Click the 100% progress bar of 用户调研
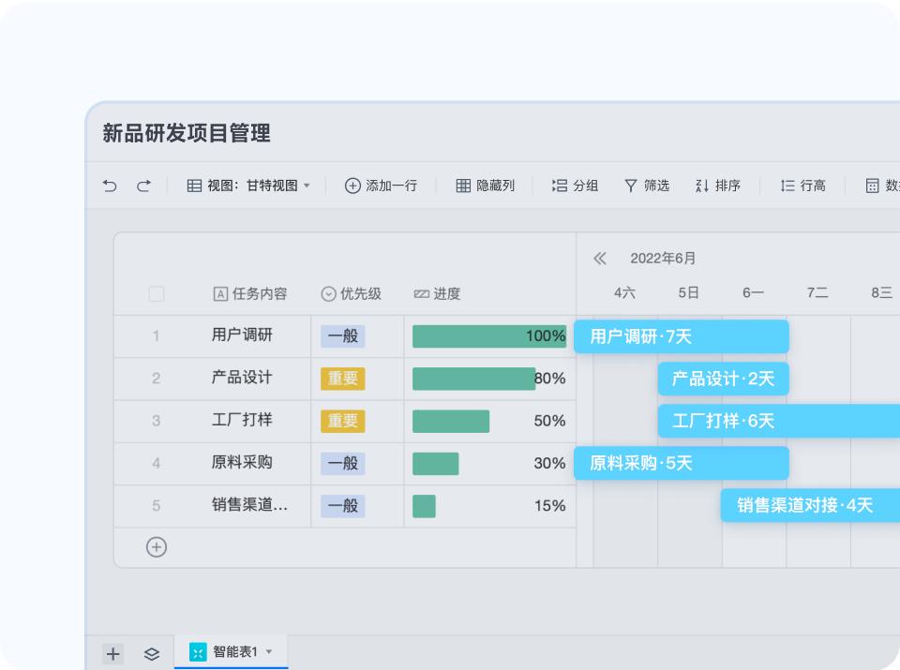This screenshot has height=670, width=900. 487,335
